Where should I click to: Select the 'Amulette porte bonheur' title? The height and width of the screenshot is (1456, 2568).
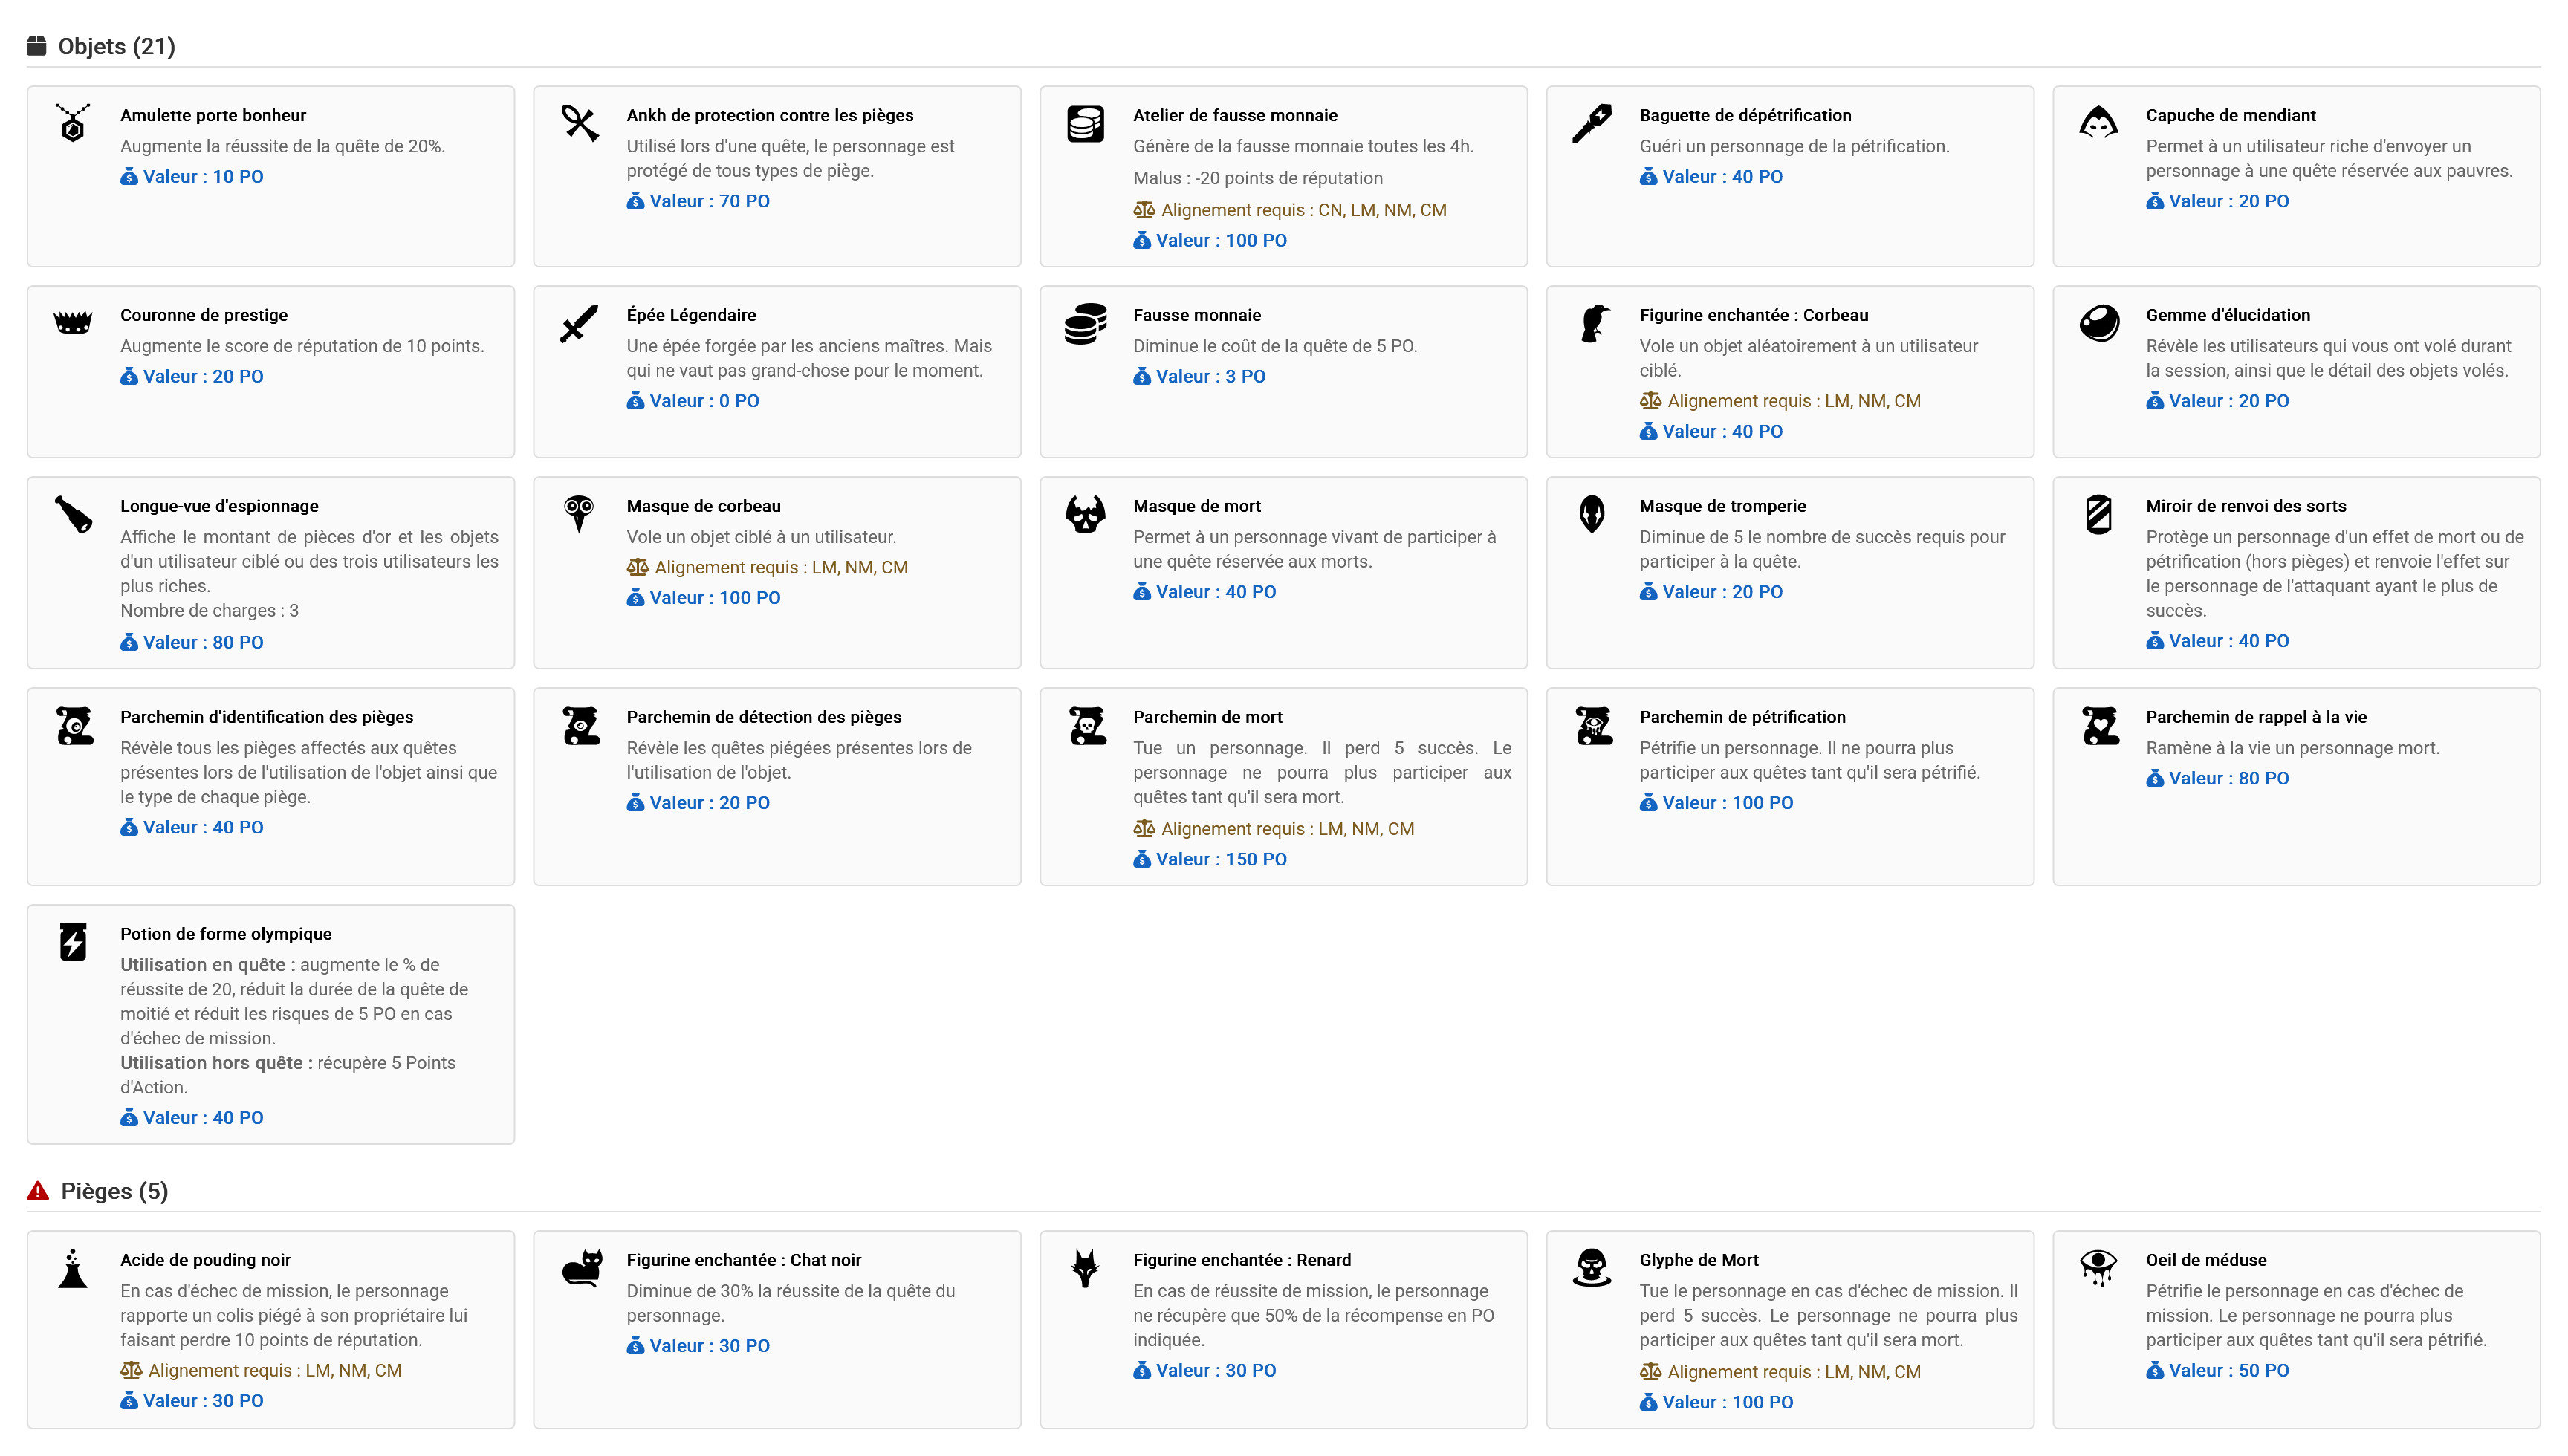[x=213, y=115]
